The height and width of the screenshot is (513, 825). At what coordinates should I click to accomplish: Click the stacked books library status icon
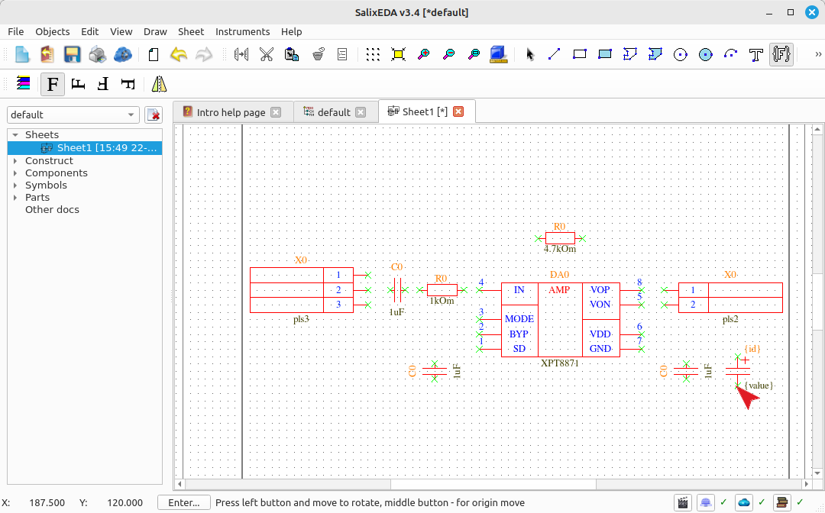pyautogui.click(x=782, y=502)
